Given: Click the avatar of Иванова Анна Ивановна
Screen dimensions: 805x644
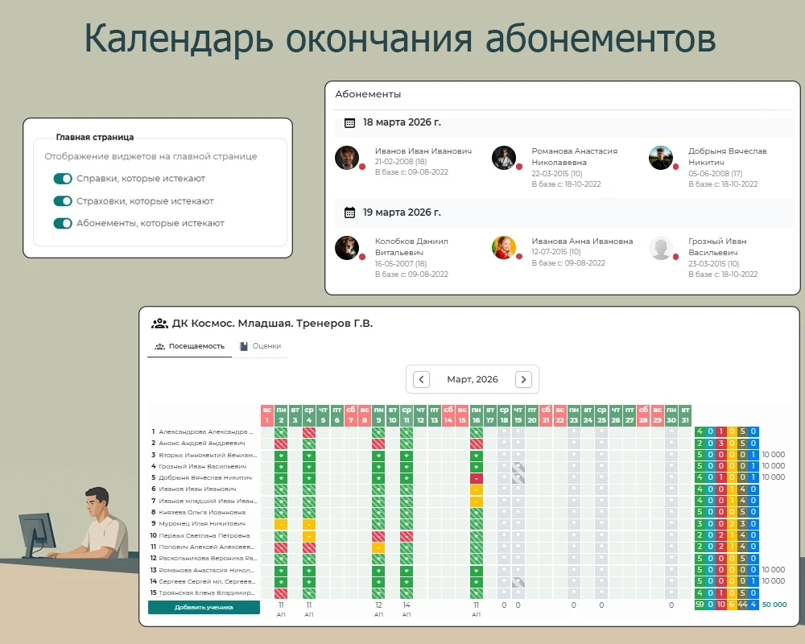Looking at the screenshot, I should tap(504, 250).
